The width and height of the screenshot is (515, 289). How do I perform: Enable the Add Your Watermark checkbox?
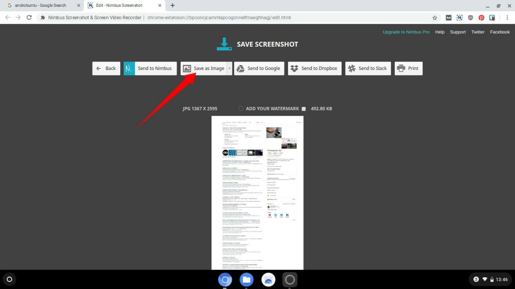(304, 109)
